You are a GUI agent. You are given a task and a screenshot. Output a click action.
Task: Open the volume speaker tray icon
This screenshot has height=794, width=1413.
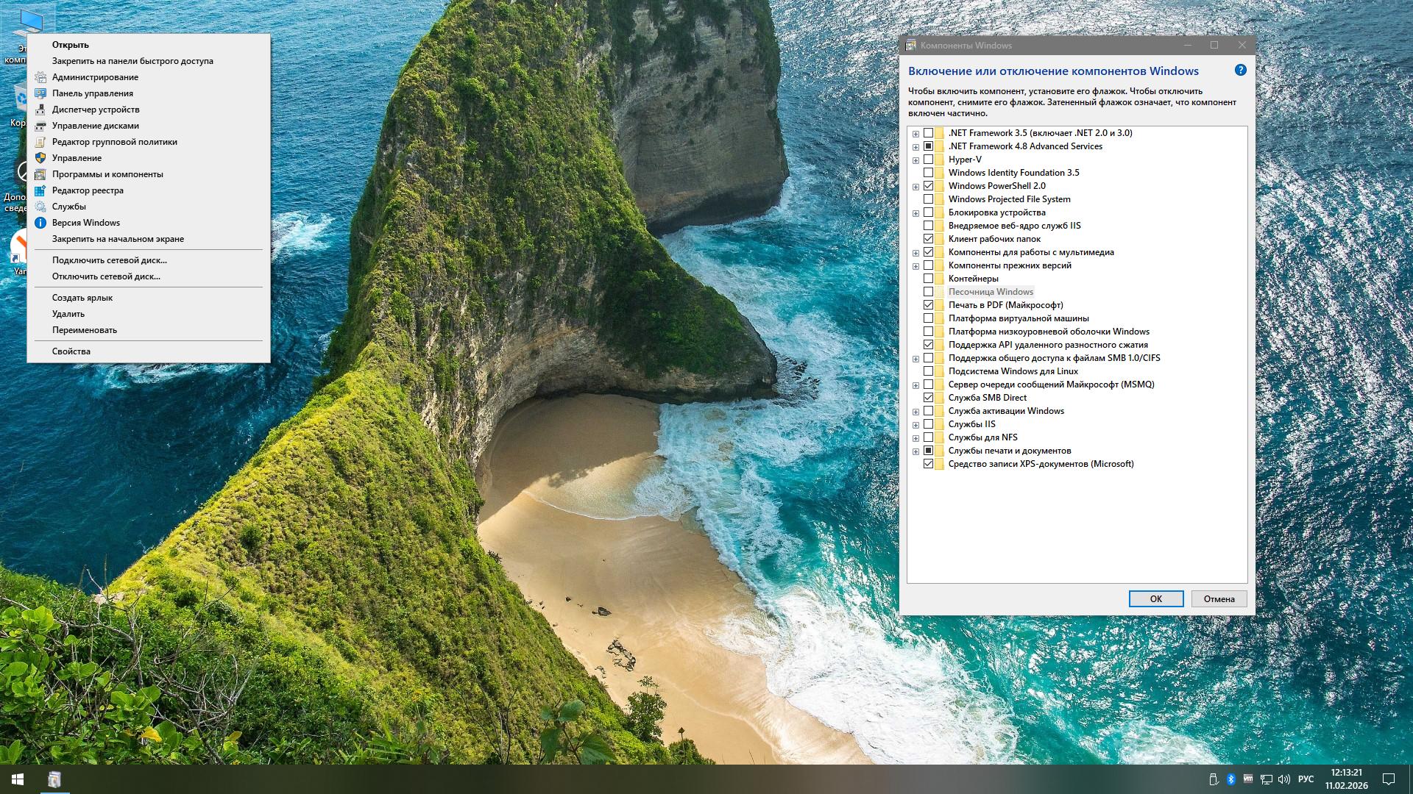(1284, 779)
